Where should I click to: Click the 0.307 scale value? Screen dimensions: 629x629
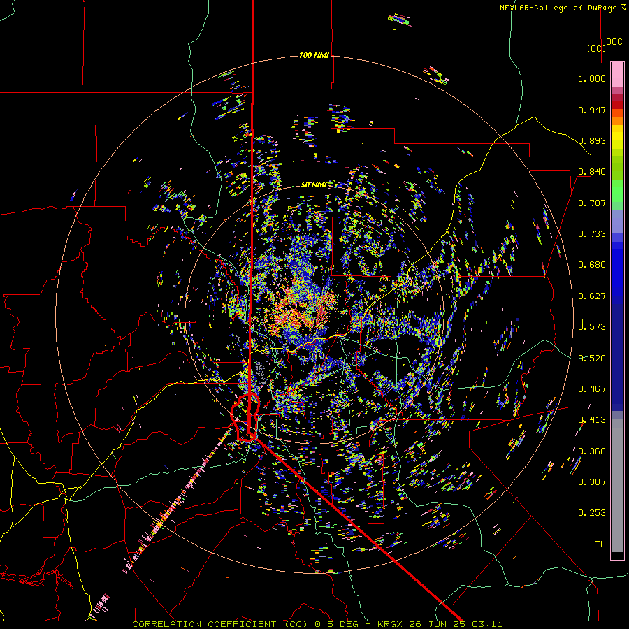tap(592, 482)
